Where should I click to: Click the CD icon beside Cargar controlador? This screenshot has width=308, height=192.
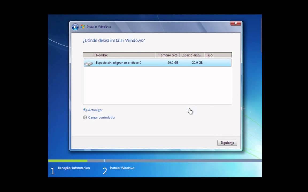[85, 118]
